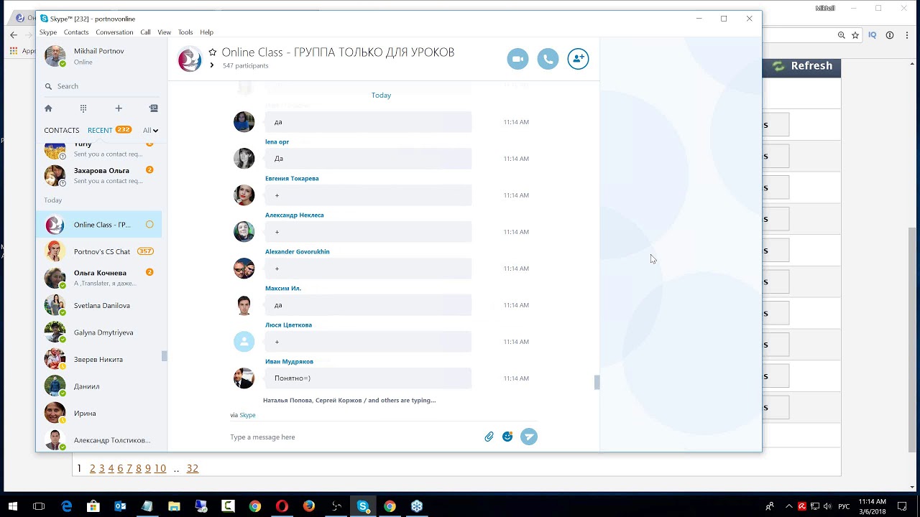Open the Help menu
The width and height of the screenshot is (920, 517).
pos(207,32)
